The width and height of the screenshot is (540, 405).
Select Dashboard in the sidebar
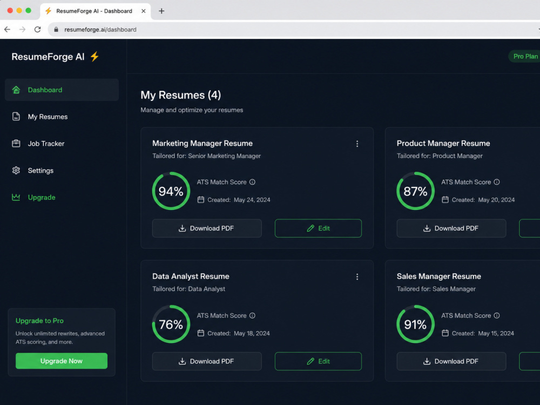point(62,90)
